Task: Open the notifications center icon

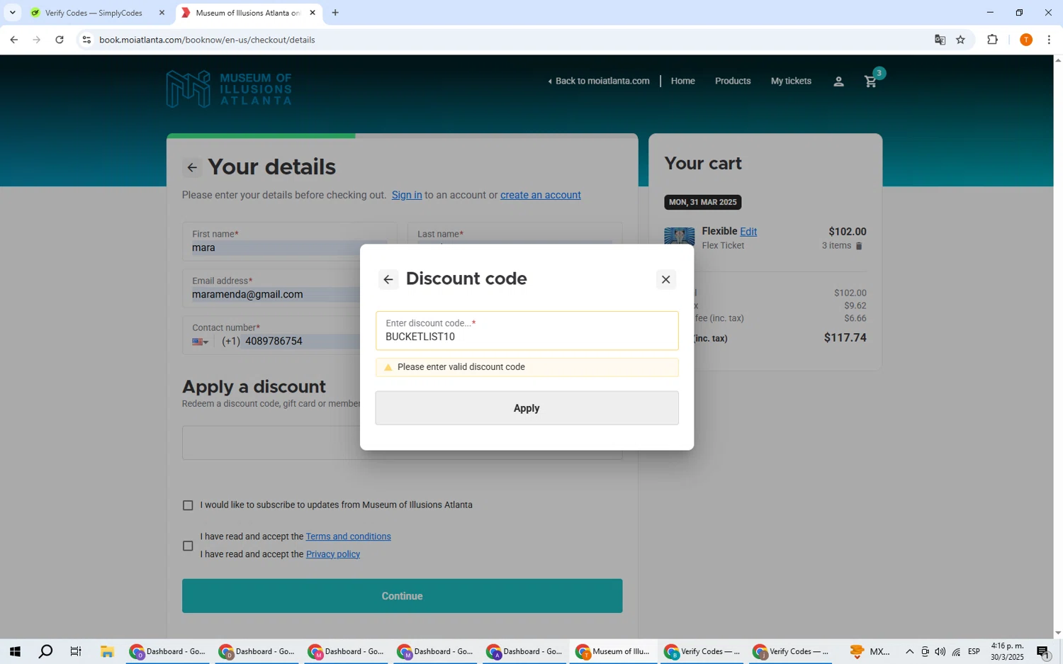Action: (1043, 651)
